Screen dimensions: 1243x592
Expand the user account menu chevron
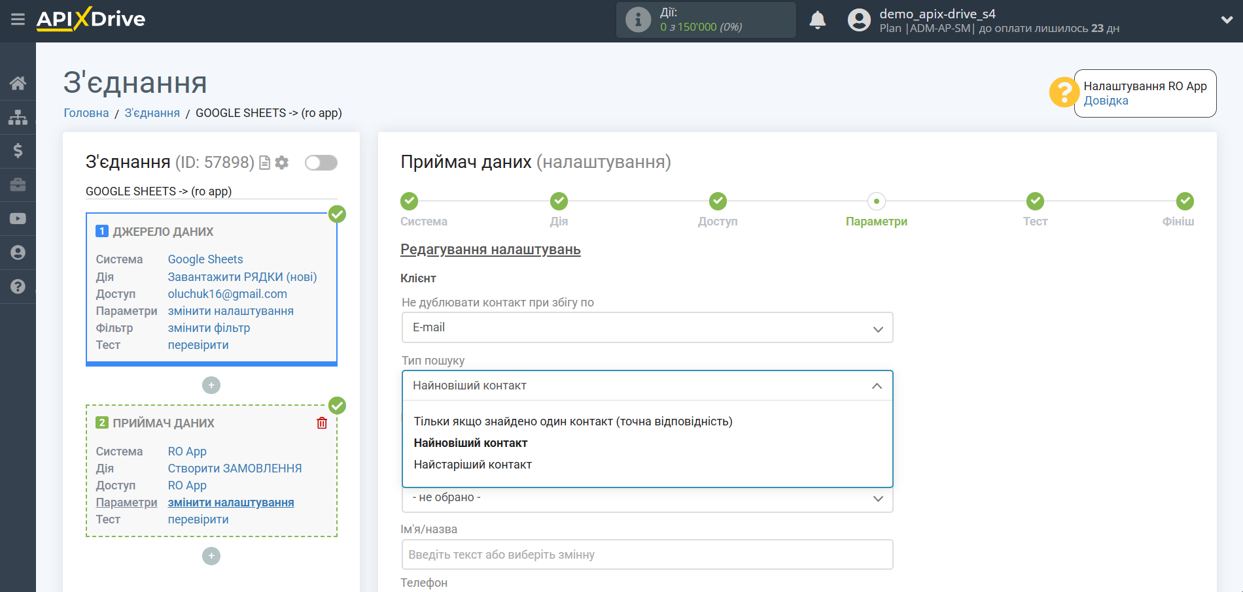point(1227,20)
